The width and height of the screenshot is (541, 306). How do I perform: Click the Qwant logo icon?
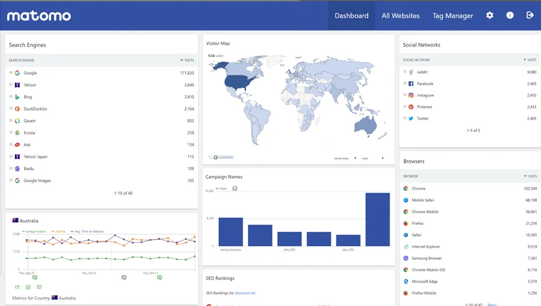tap(17, 121)
